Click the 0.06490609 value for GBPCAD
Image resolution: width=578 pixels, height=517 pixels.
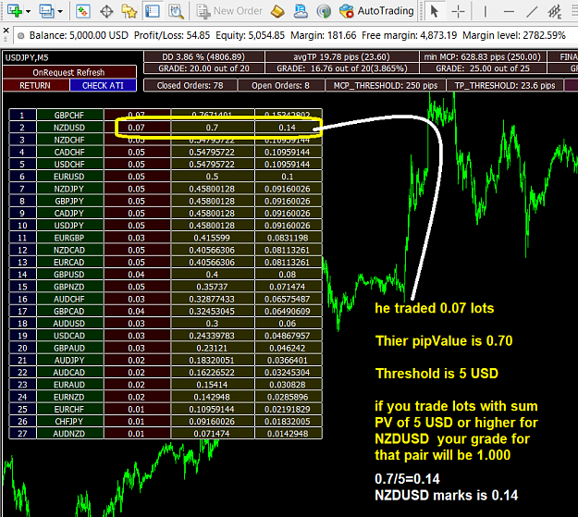288,312
